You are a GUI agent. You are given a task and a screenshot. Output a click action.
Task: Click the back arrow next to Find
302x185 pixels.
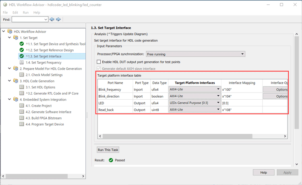[x=52, y=19]
